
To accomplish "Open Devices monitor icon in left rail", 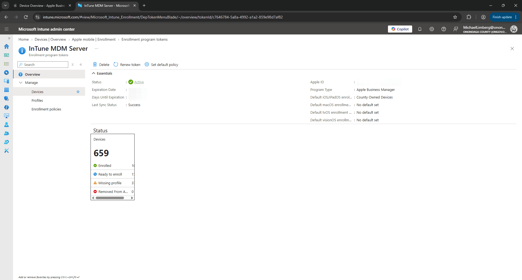I will [7, 81].
